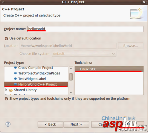
Task: Select Linux GCC toolchain
Action: click(109, 69)
